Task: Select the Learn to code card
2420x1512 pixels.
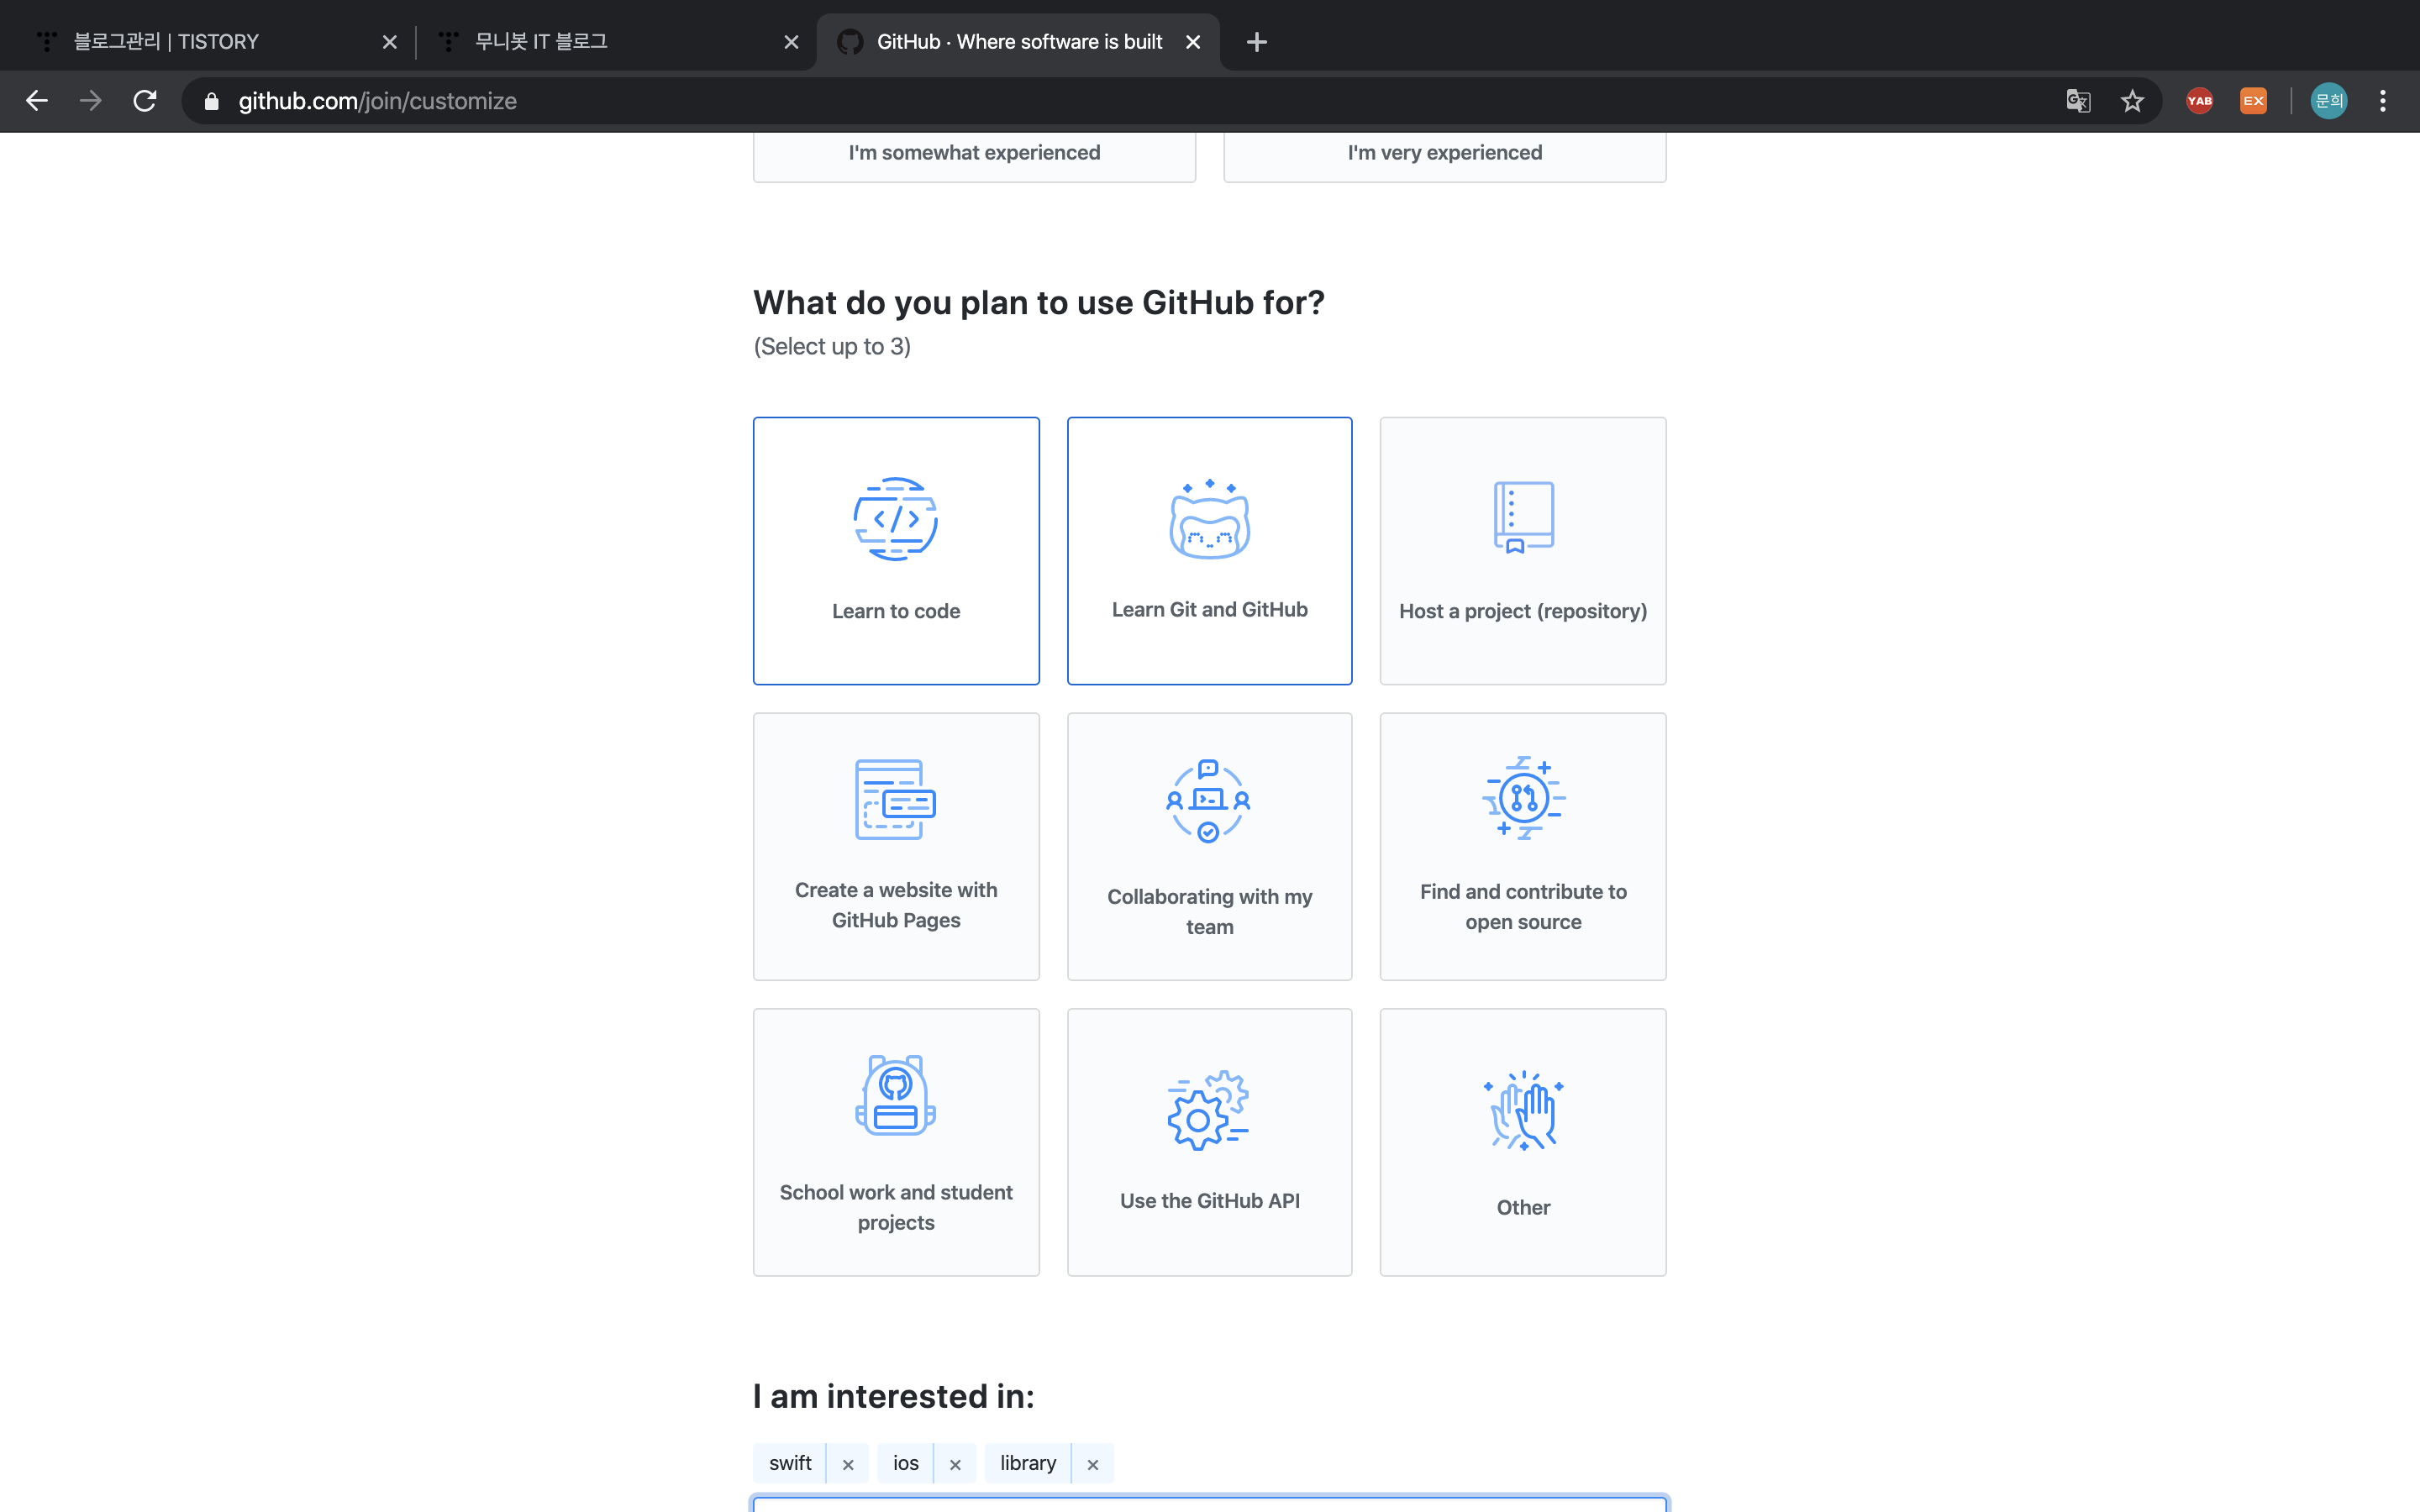Action: click(x=896, y=551)
